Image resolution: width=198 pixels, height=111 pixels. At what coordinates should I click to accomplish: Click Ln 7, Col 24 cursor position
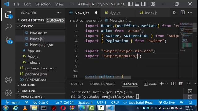(64, 102)
